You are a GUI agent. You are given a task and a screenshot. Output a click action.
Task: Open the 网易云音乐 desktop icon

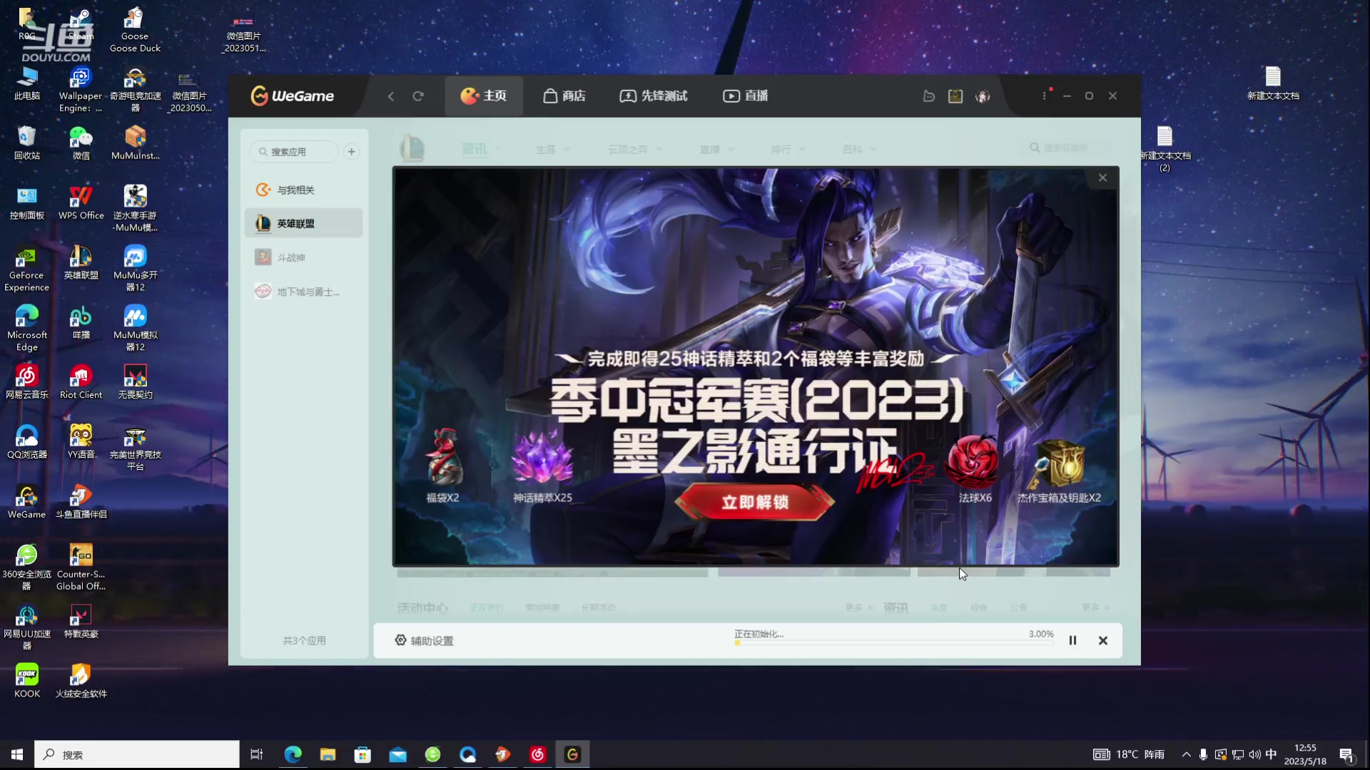tap(26, 382)
